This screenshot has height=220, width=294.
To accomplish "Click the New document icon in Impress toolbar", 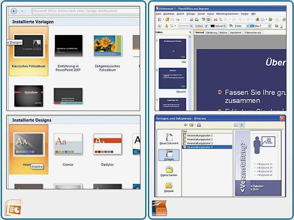I will (159, 19).
